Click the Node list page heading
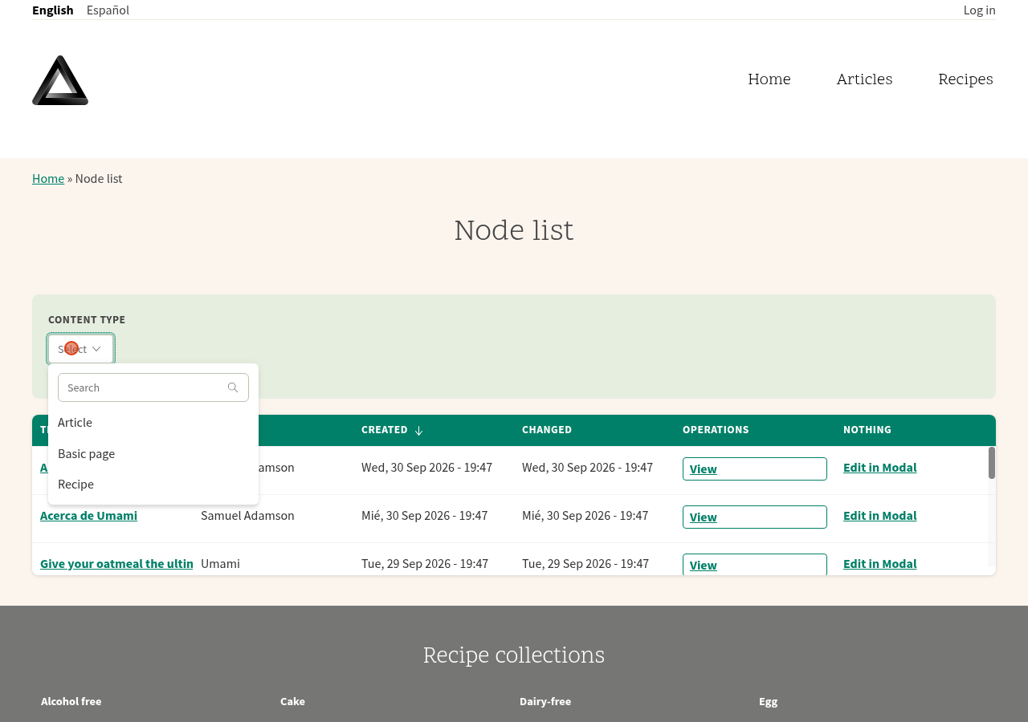This screenshot has height=722, width=1028. [514, 230]
